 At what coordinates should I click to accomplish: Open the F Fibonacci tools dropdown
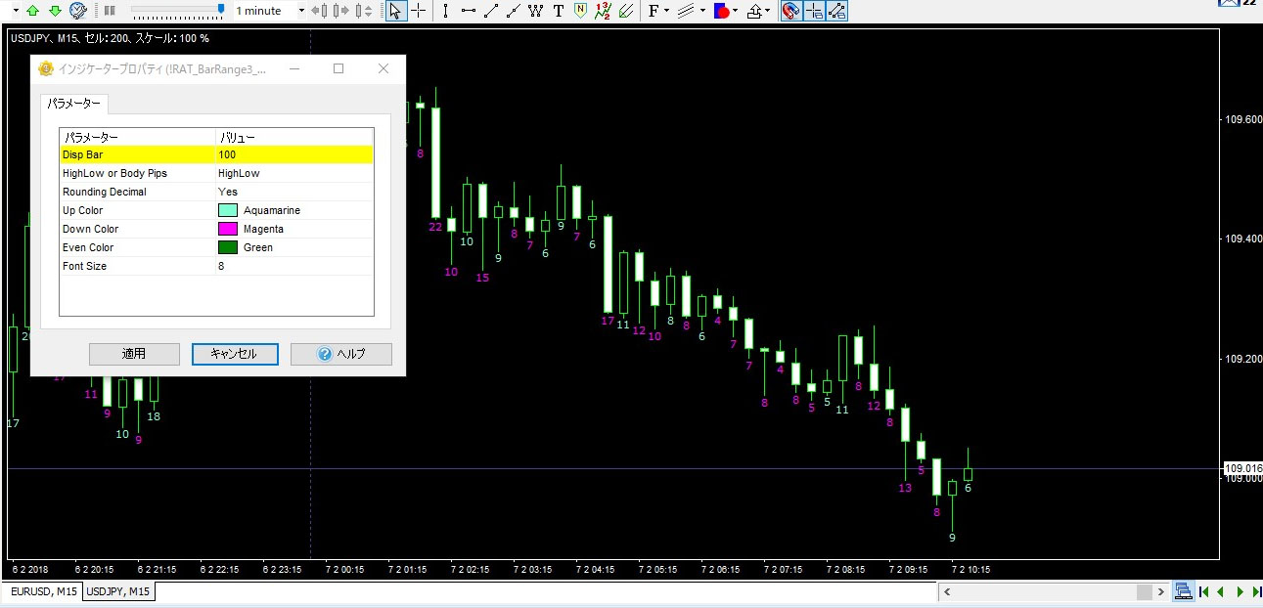click(x=659, y=11)
